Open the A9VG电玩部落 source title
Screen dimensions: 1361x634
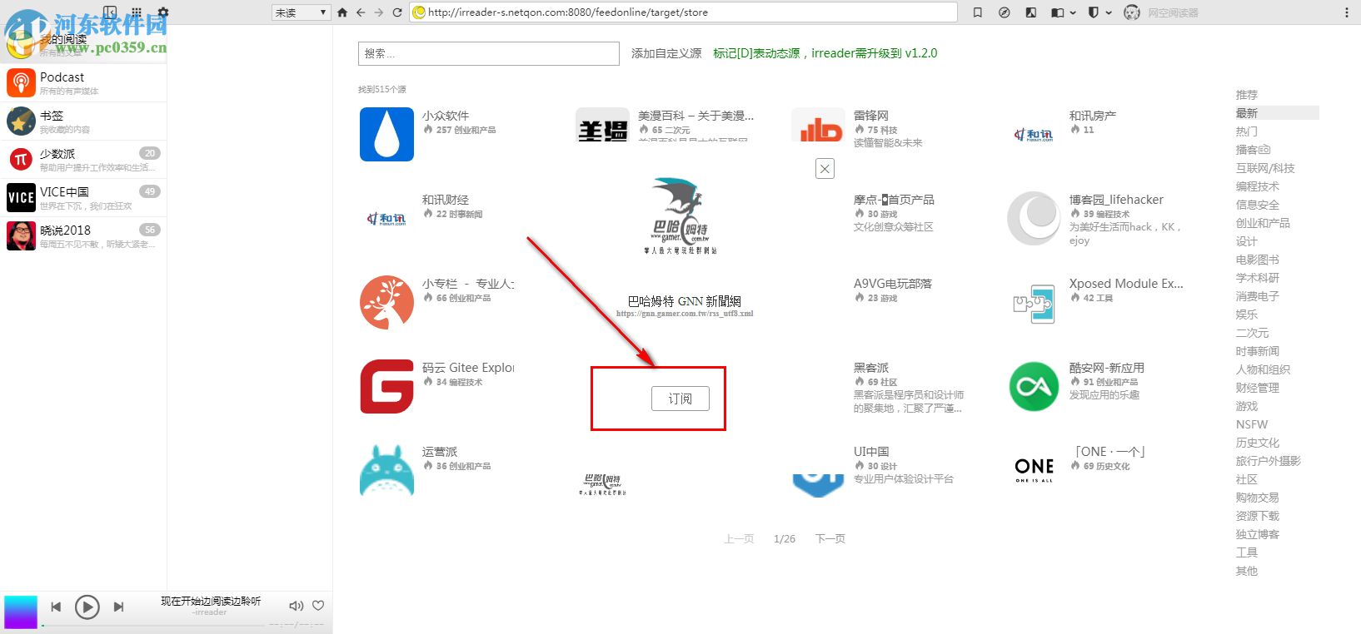coord(893,284)
